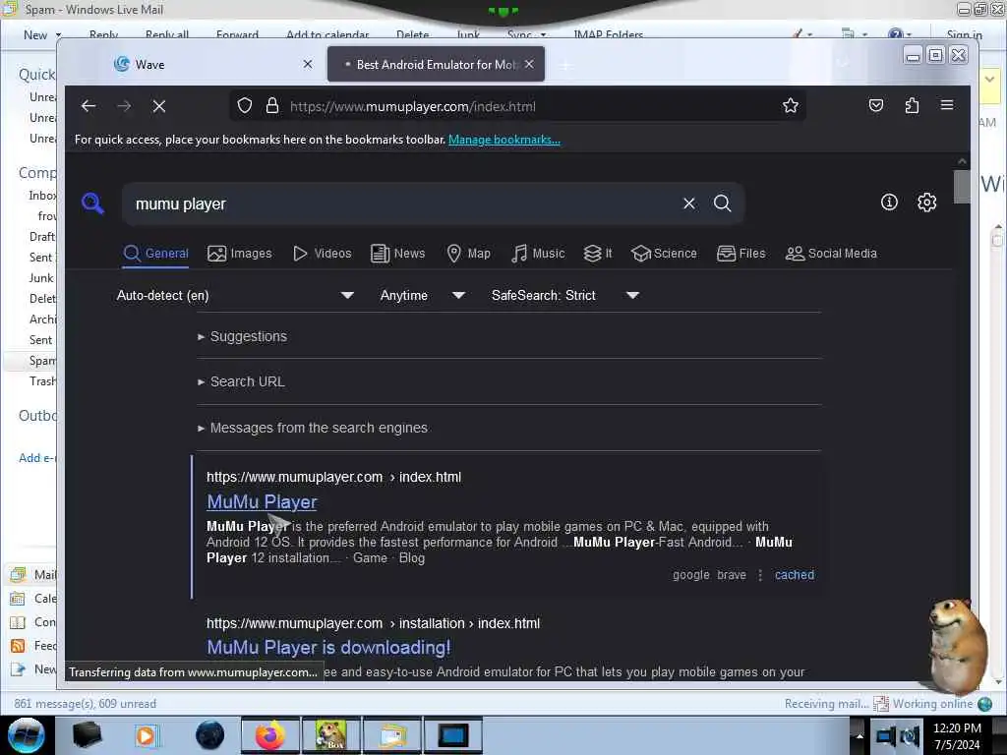Switch to Videos search category
The height and width of the screenshot is (755, 1007).
pos(323,254)
